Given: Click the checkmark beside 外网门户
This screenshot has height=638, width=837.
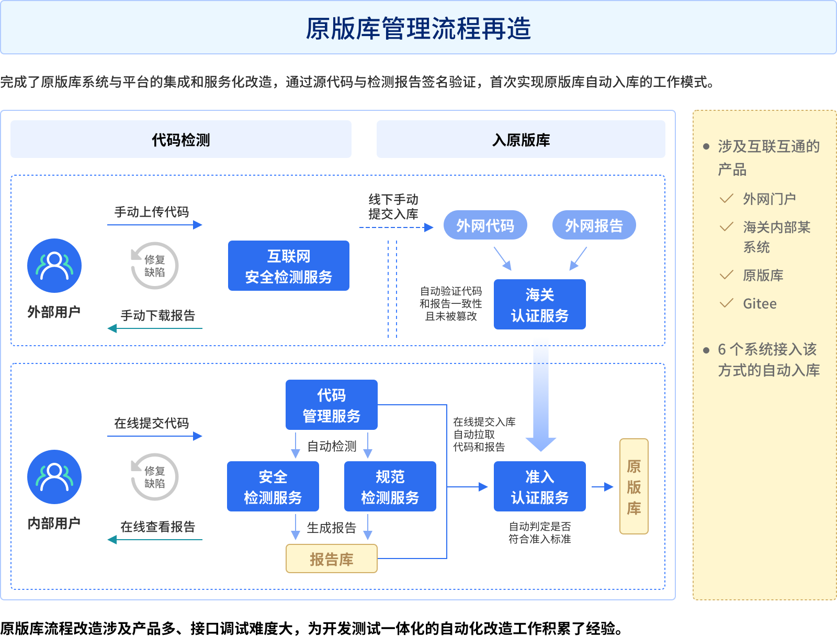Looking at the screenshot, I should click(x=726, y=199).
